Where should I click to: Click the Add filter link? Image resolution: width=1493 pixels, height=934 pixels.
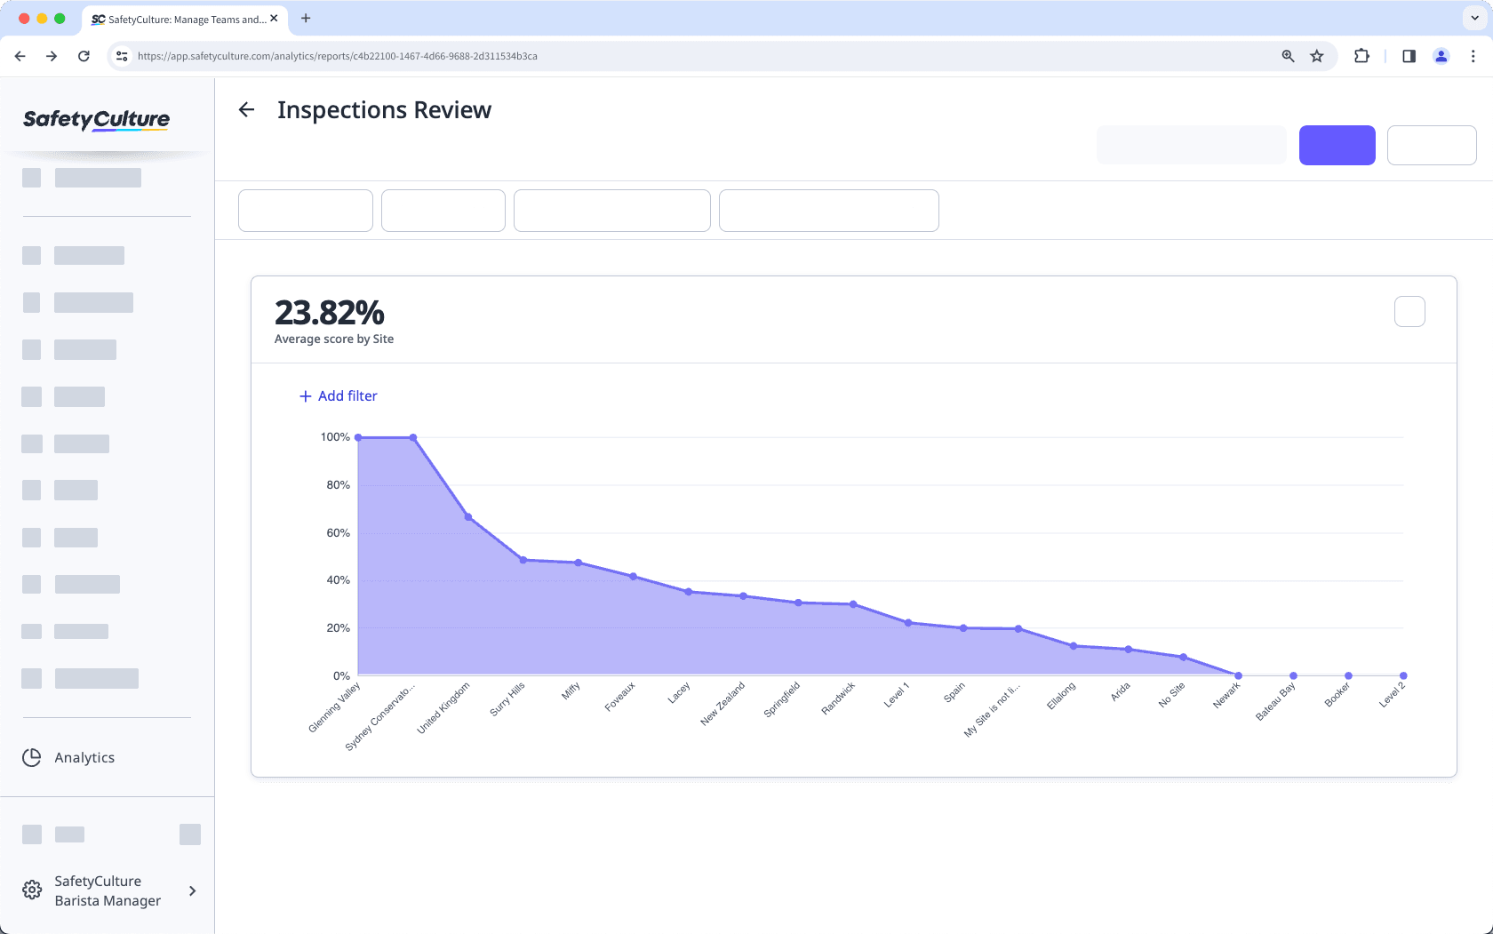click(338, 395)
